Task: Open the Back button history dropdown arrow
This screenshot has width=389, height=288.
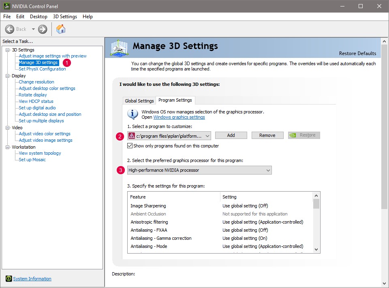Action: pyautogui.click(x=33, y=29)
